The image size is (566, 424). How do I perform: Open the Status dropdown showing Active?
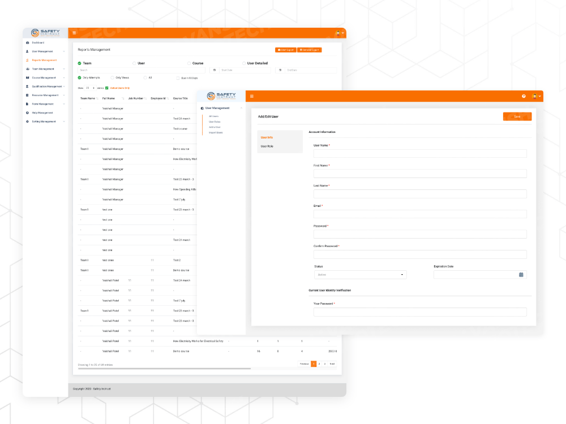coord(361,274)
